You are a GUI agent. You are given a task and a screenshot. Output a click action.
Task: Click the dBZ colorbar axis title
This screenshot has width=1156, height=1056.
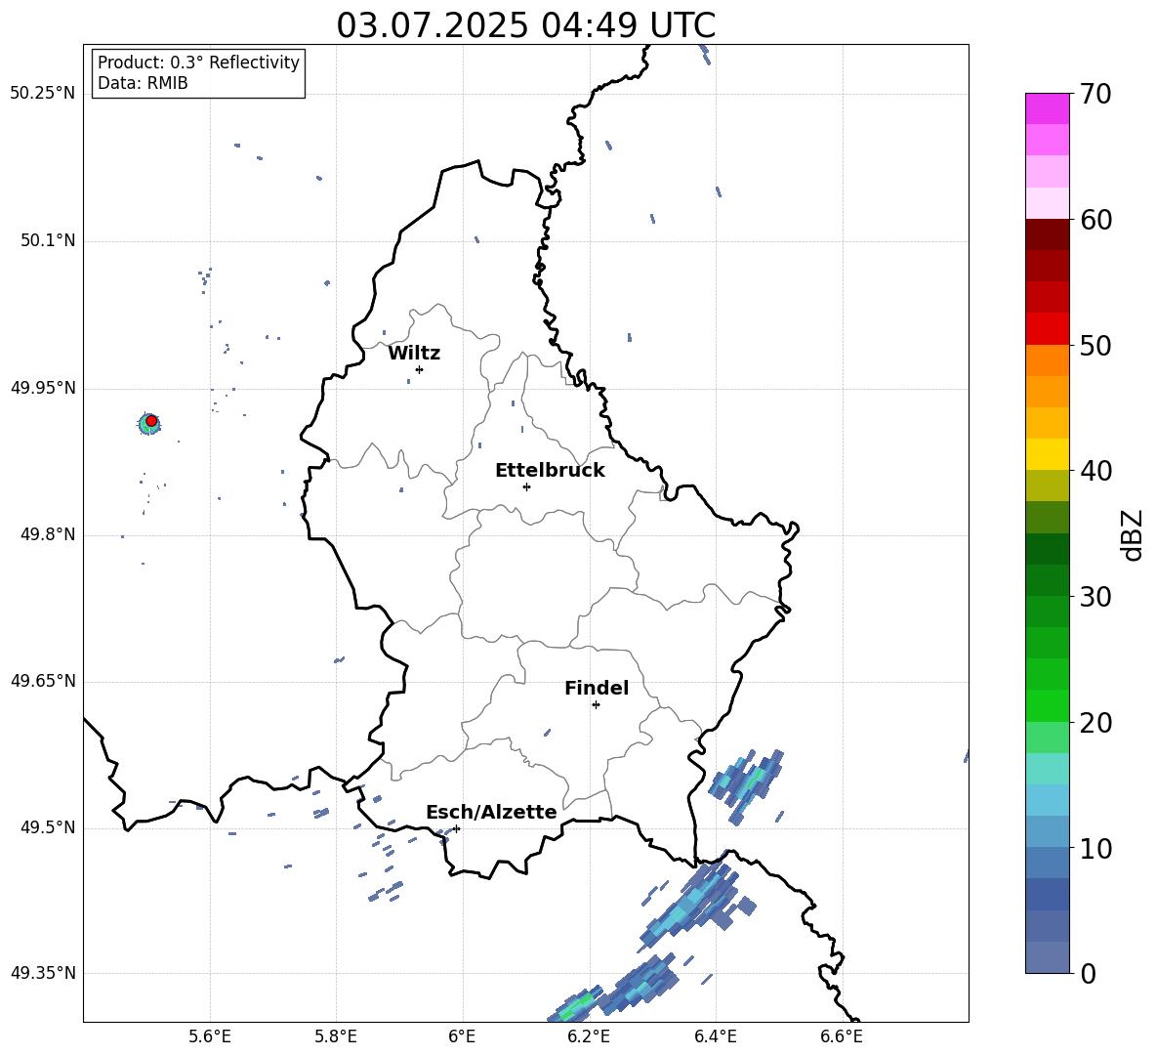[1132, 534]
